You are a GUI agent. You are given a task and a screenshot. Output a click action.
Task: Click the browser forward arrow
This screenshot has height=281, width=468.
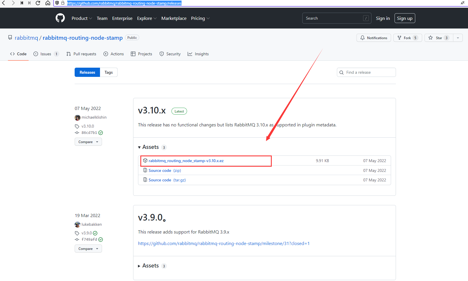point(13,3)
